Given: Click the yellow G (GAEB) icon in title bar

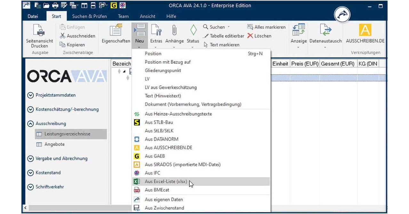Looking at the screenshot, I should 114,5.
